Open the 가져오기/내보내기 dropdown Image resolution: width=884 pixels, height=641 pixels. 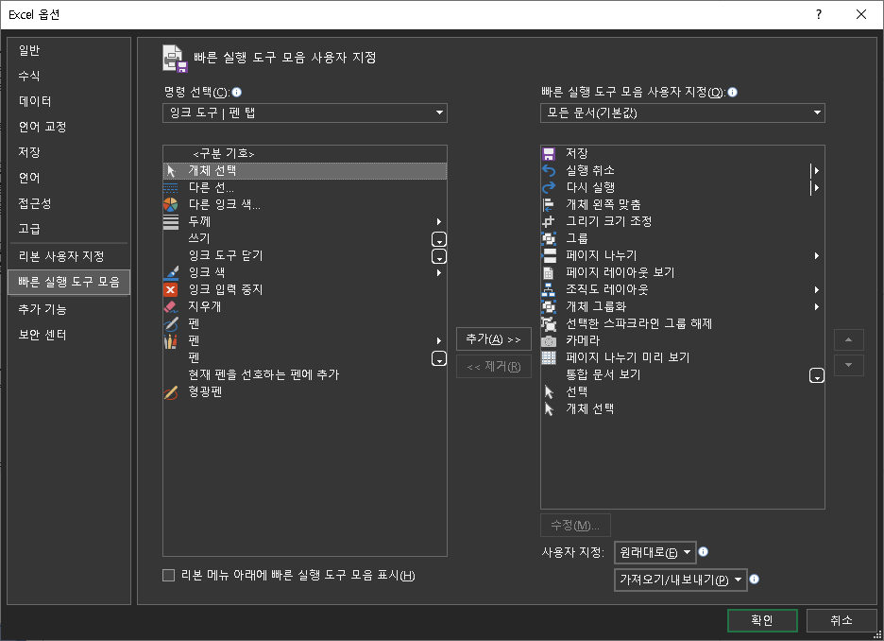[681, 580]
